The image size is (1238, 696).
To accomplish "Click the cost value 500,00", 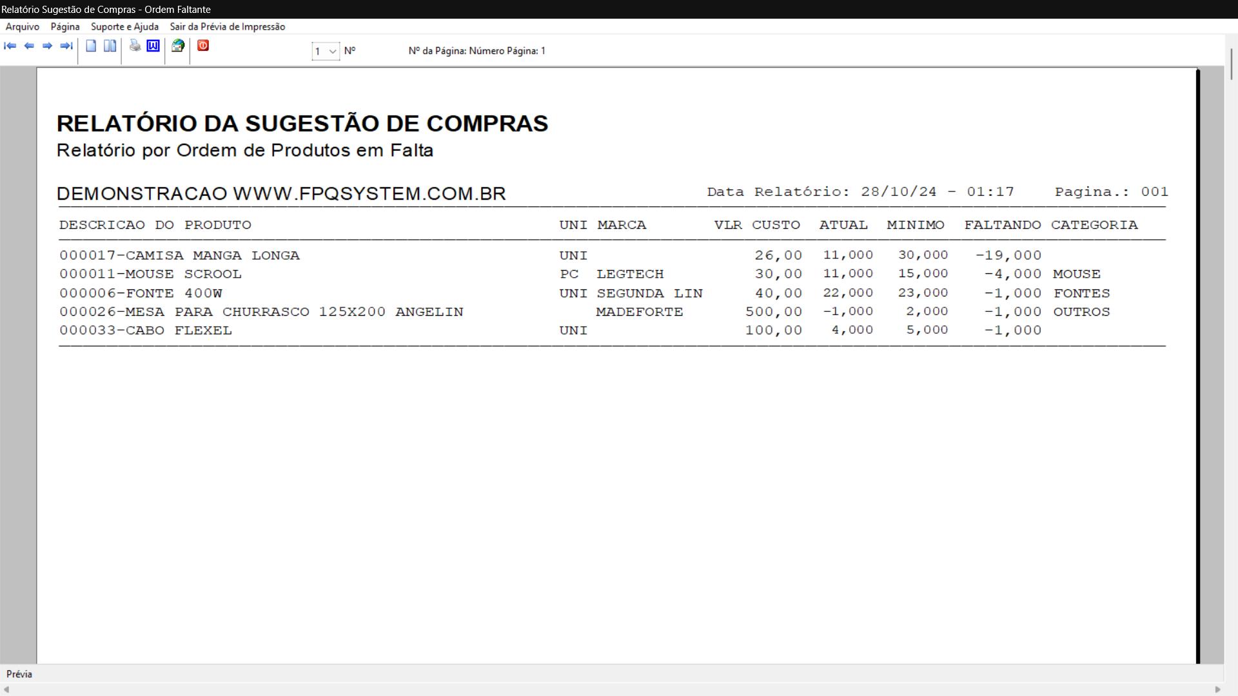I will pos(774,312).
